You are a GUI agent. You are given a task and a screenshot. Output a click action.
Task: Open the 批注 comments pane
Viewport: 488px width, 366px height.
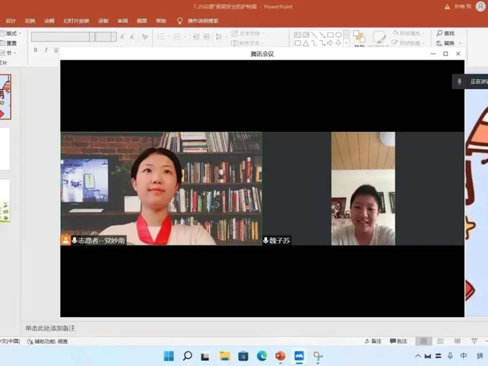click(398, 341)
